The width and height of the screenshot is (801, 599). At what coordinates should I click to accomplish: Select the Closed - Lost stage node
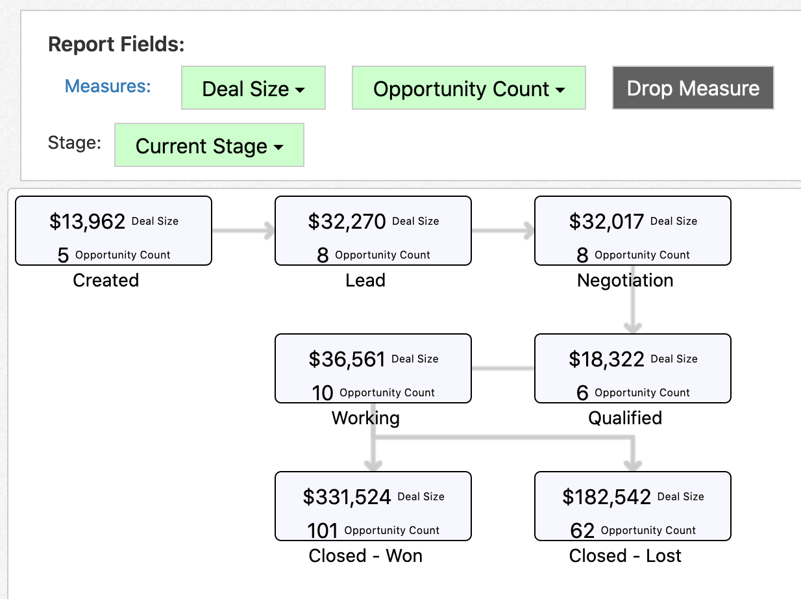click(x=632, y=506)
